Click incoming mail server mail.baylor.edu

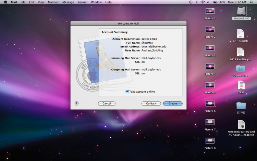click(x=151, y=58)
